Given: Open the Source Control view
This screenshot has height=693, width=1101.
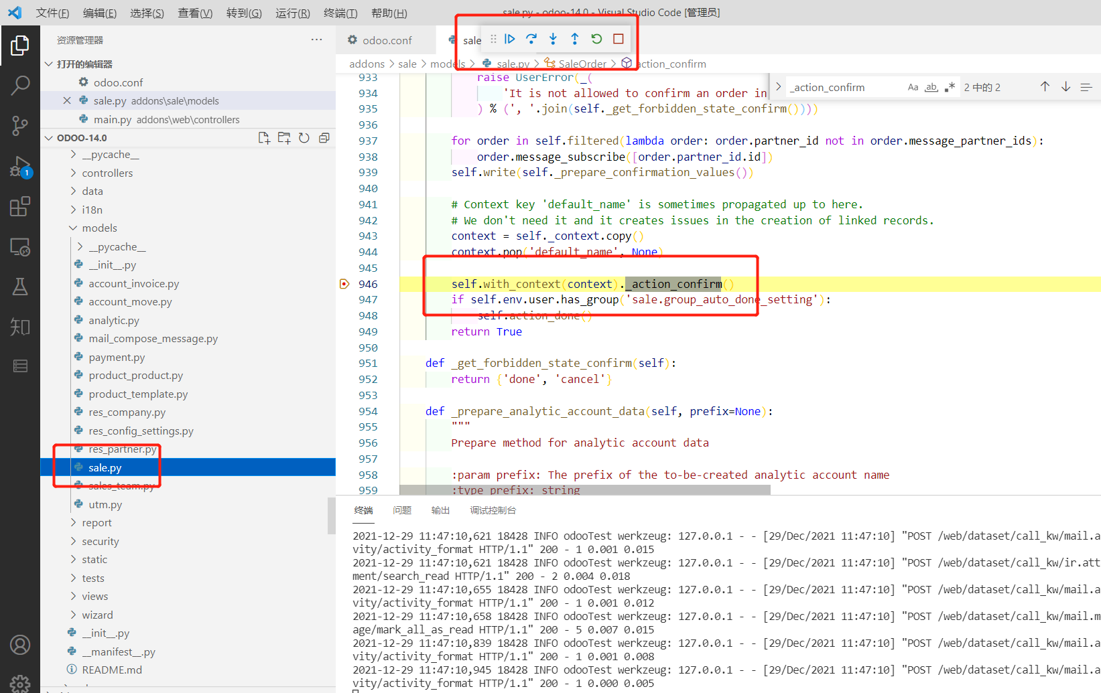Looking at the screenshot, I should (20, 126).
